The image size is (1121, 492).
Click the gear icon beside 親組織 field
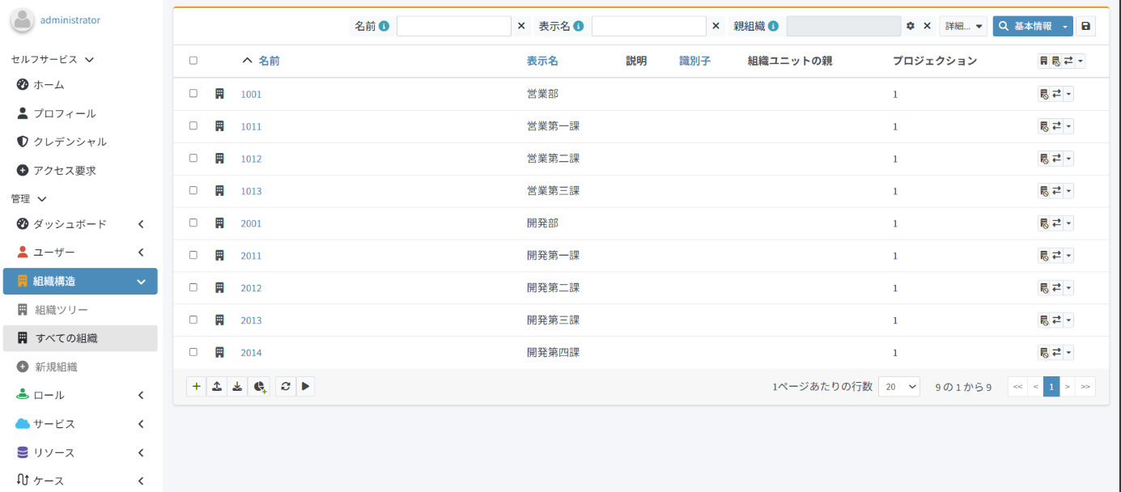click(x=911, y=27)
